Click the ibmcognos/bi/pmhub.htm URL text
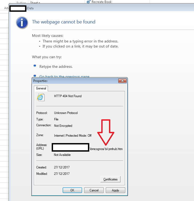 point(106,149)
